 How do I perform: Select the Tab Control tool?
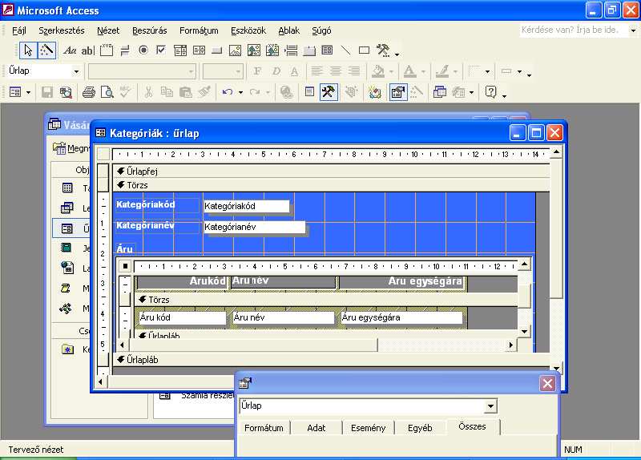pos(309,50)
